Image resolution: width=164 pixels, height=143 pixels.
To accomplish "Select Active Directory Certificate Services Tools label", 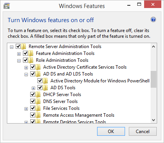I will tap(85, 67).
